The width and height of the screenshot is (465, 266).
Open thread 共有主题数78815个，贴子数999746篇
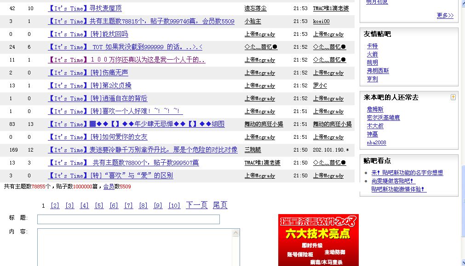coord(141,21)
